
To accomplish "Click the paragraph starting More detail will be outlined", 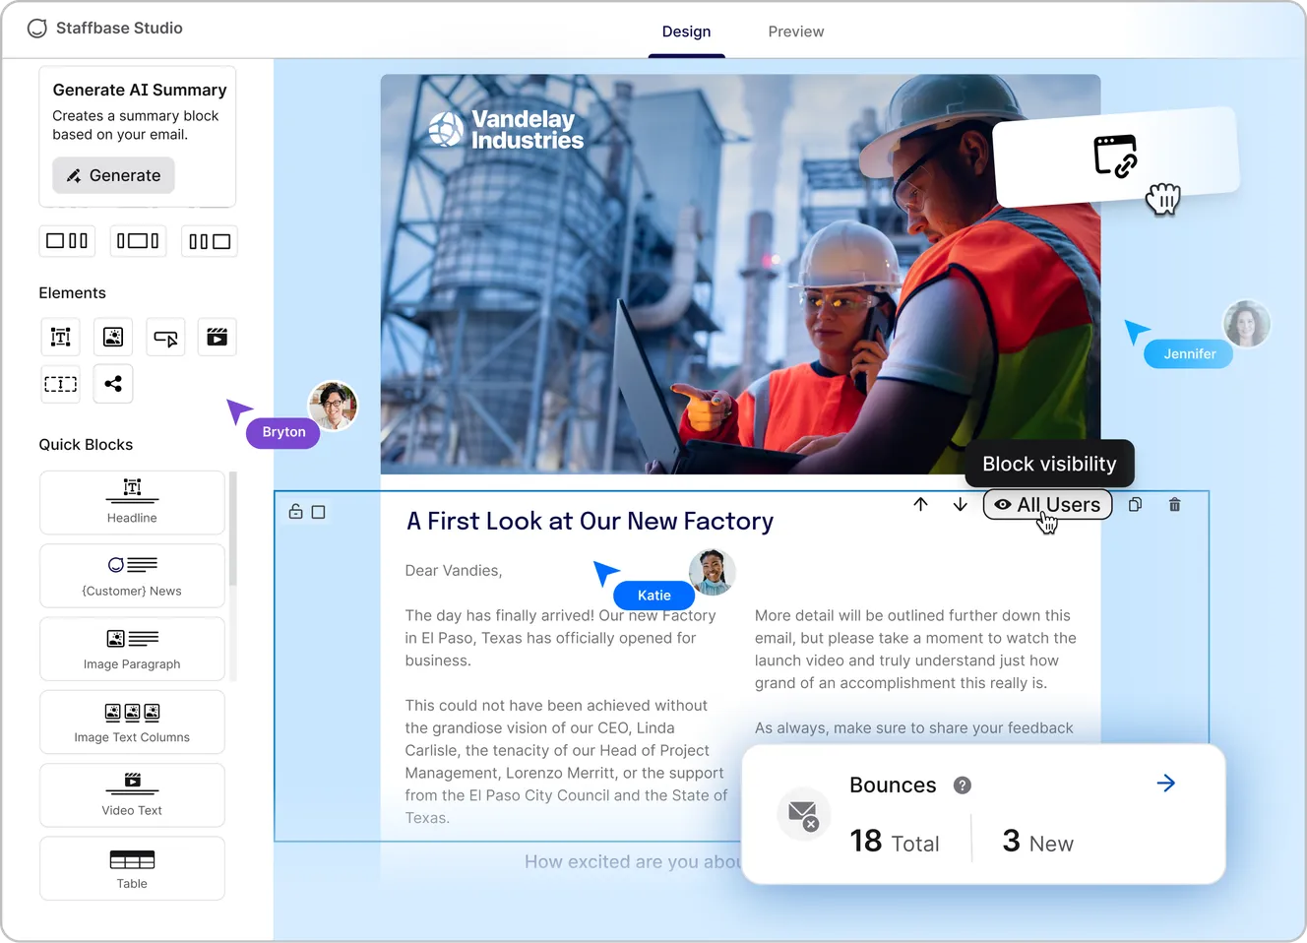I will pos(915,649).
